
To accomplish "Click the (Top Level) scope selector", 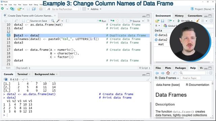I will click(x=23, y=68).
